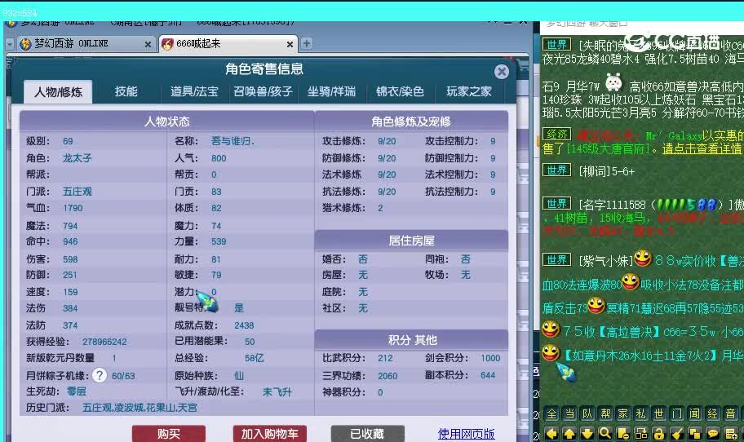Close the 梦幻西游 ONLINE tab
The width and height of the screenshot is (744, 442).
coord(148,44)
